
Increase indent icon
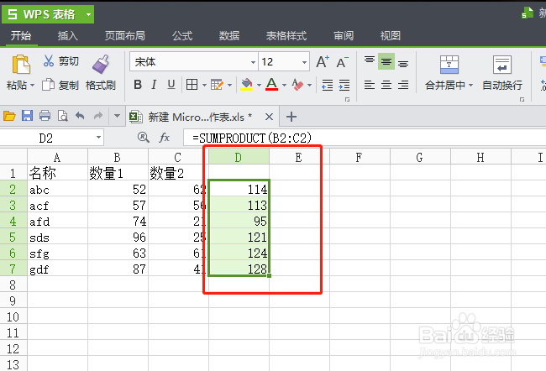(344, 85)
